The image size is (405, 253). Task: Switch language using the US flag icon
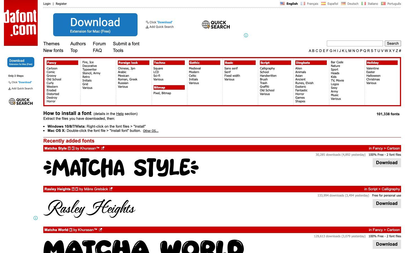[x=282, y=4]
